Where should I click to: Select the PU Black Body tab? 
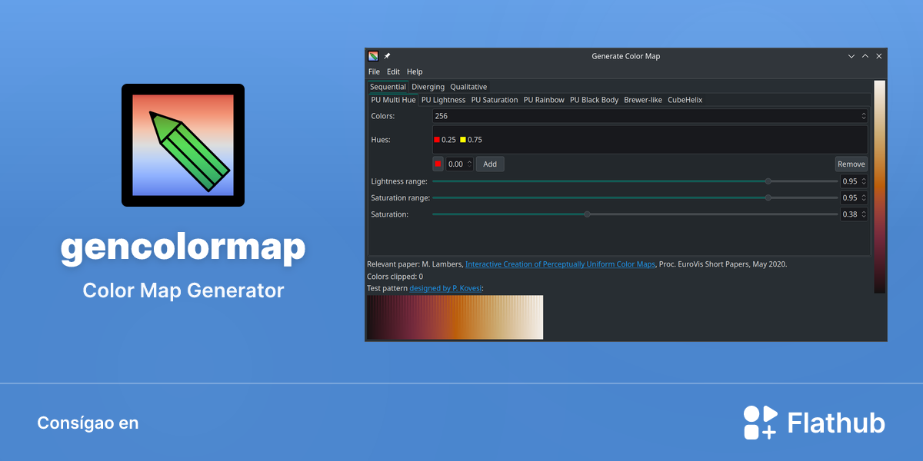click(x=594, y=100)
